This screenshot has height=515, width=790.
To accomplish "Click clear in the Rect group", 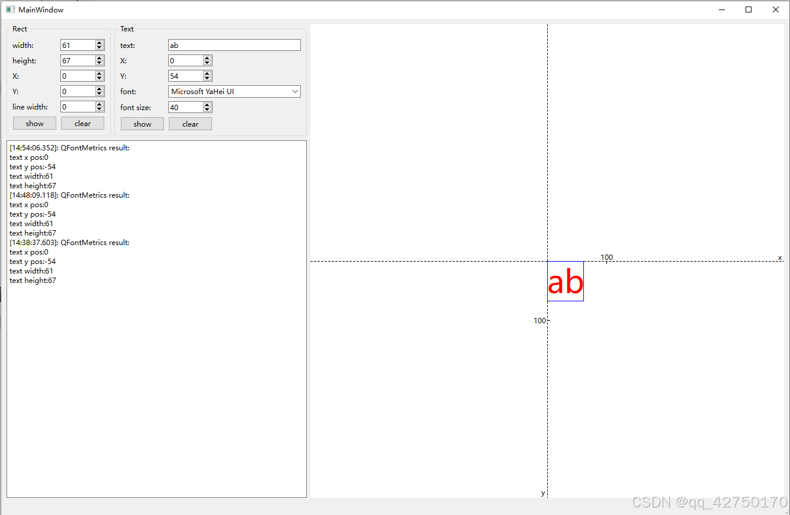I will (x=82, y=123).
